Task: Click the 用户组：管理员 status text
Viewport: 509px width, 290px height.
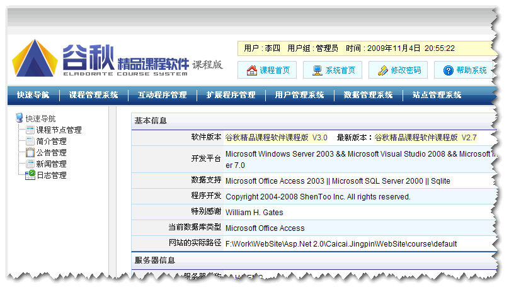Action: 312,48
